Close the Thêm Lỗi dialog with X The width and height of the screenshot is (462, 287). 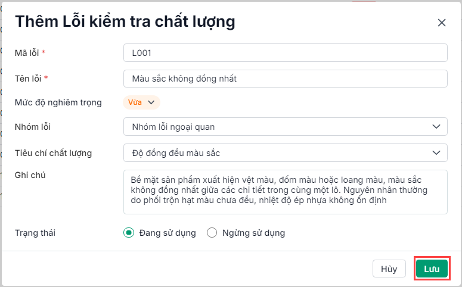click(x=442, y=23)
